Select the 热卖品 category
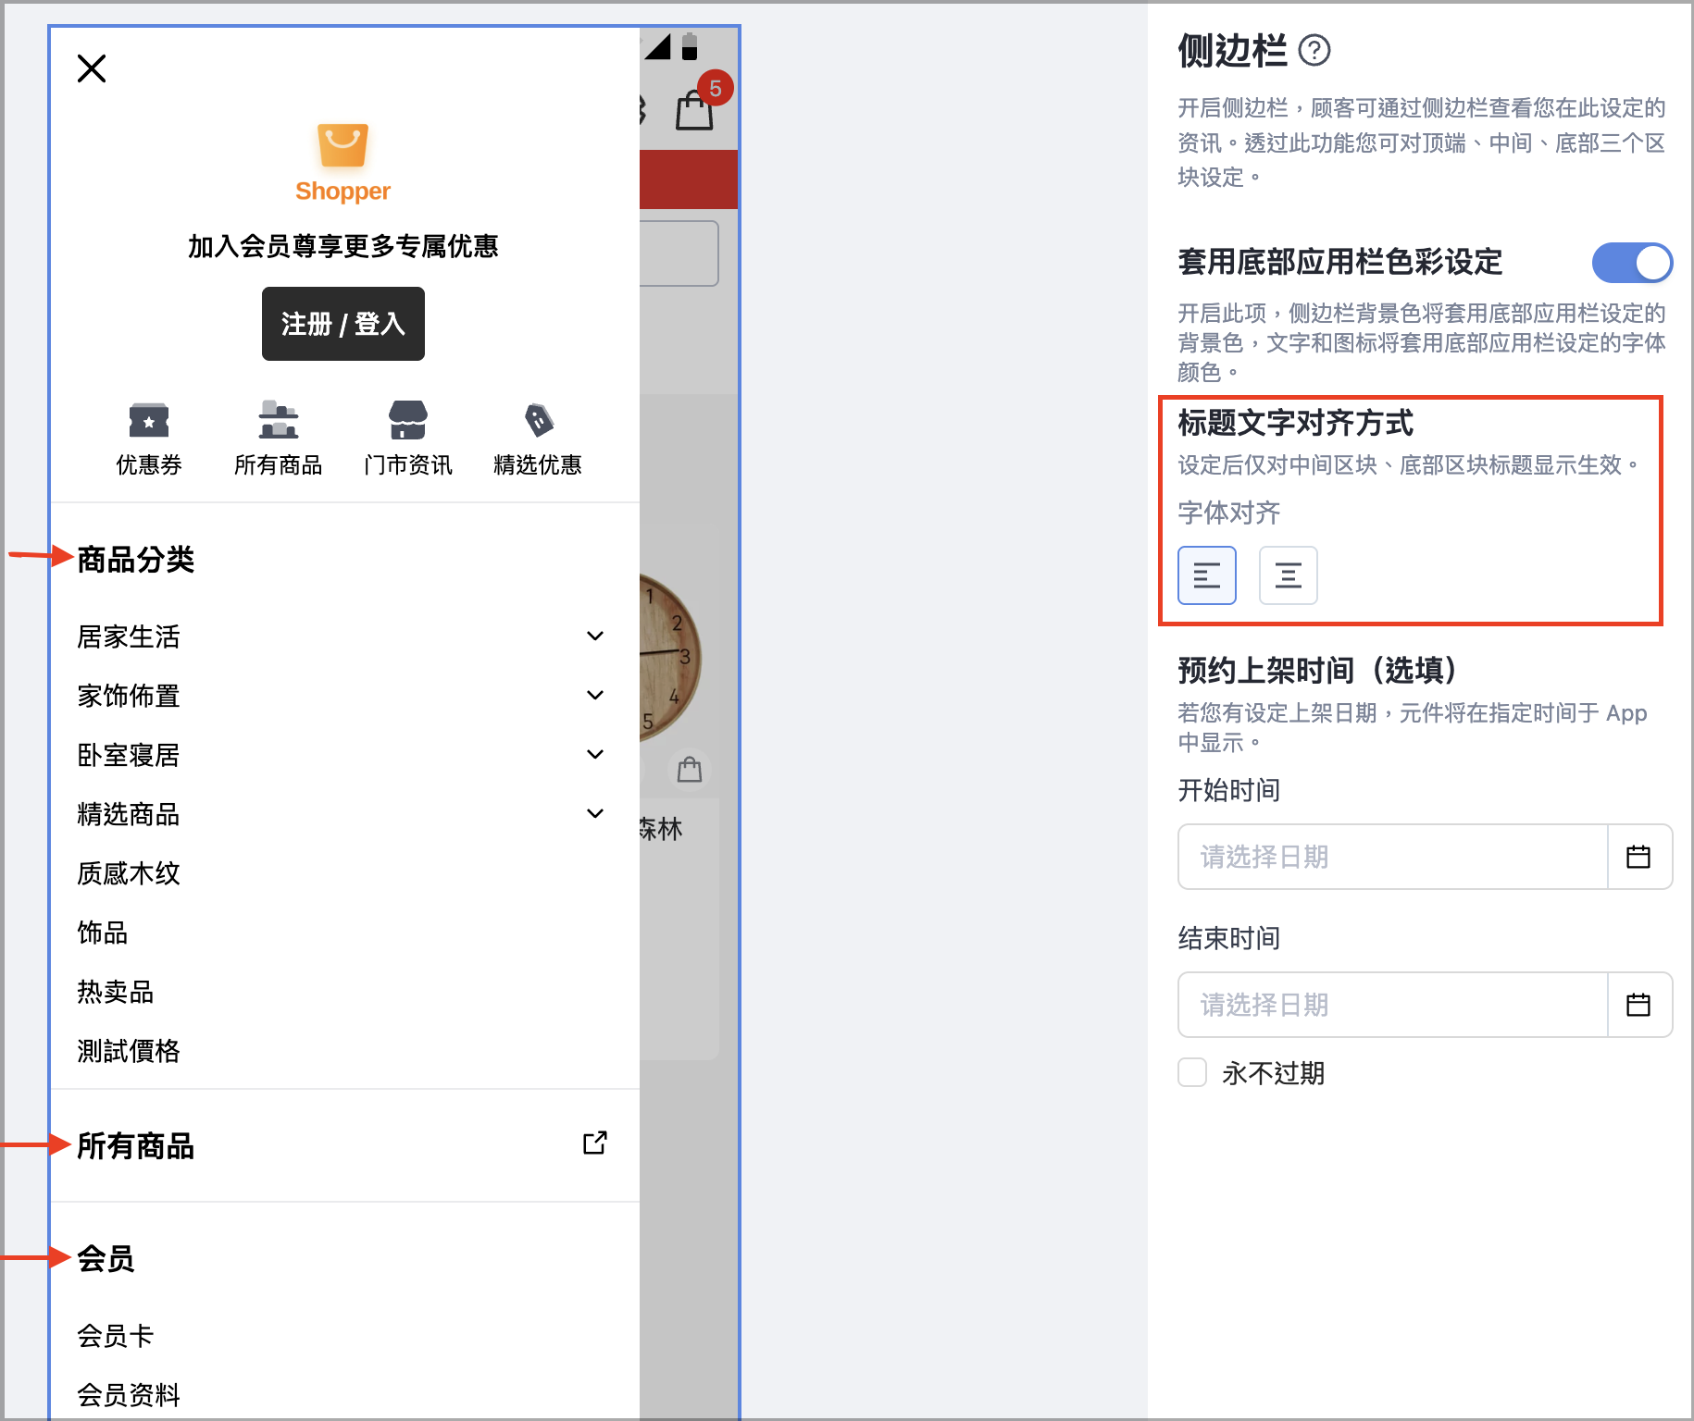1694x1421 pixels. point(116,992)
